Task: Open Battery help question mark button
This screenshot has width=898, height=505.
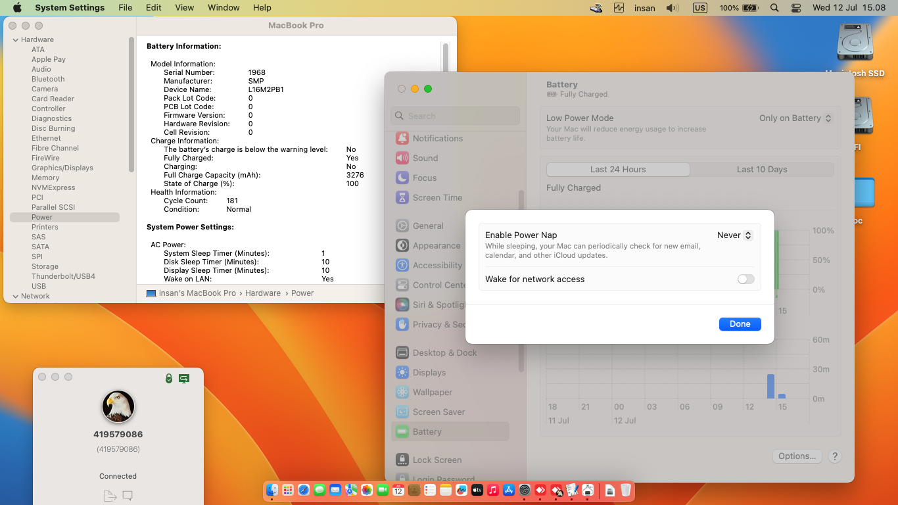Action: (x=835, y=456)
